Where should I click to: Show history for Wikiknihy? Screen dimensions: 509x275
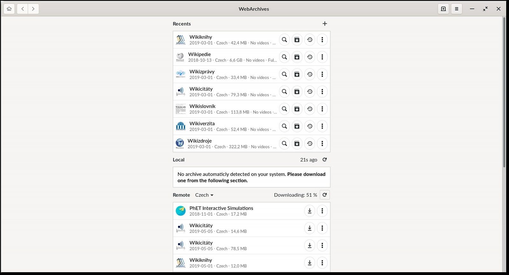click(x=310, y=40)
